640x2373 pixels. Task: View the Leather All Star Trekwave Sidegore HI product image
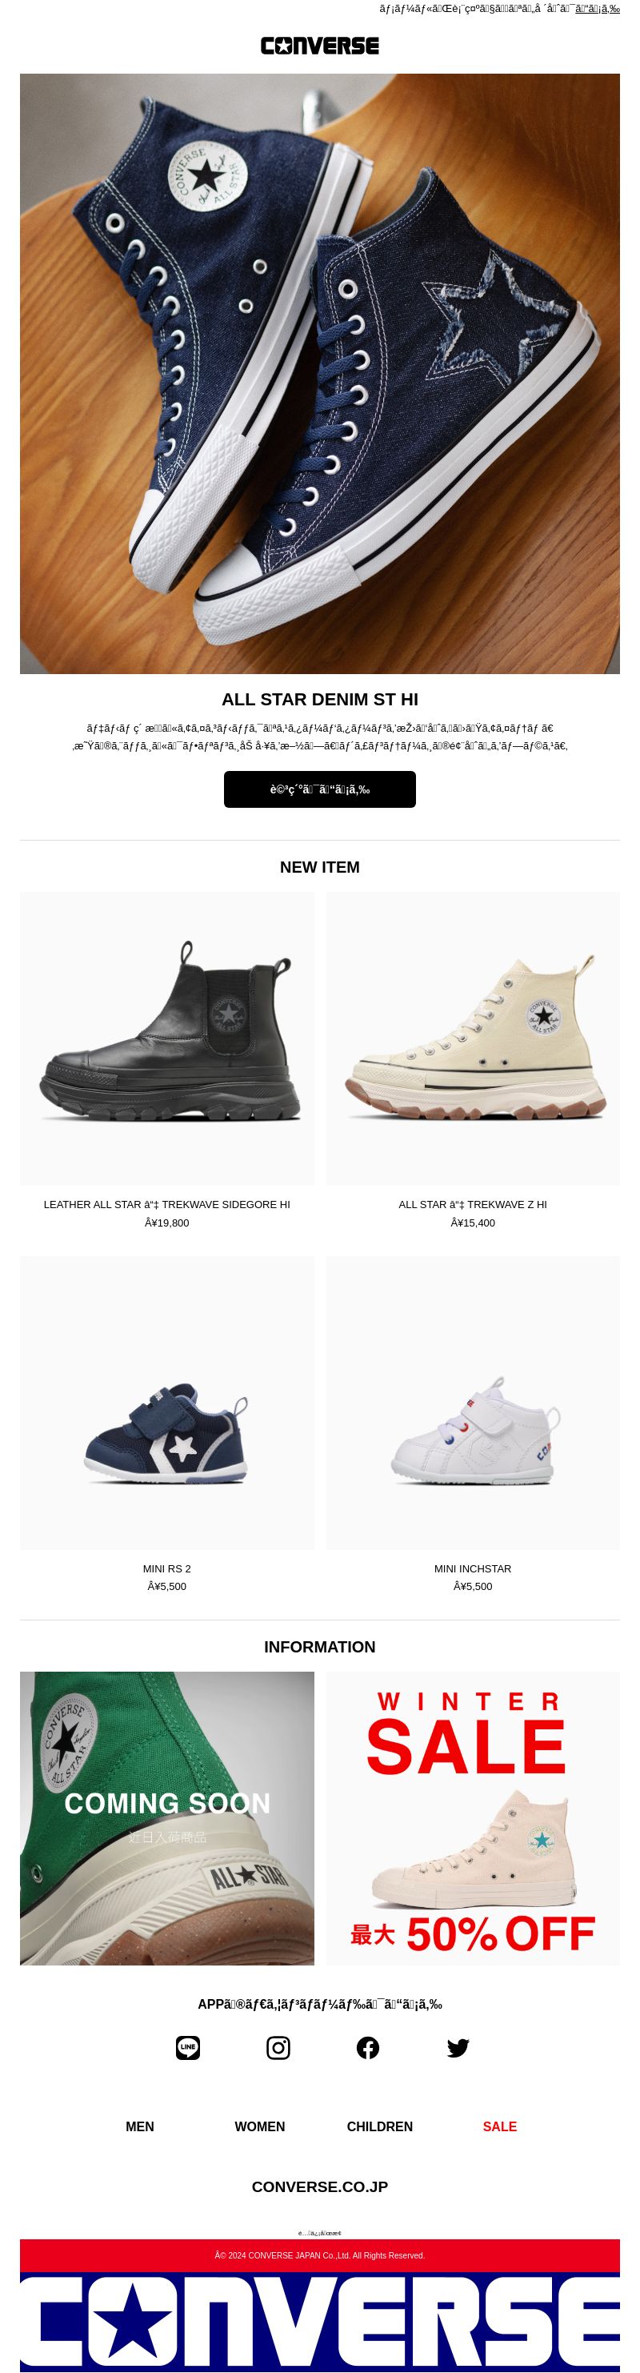tap(166, 1038)
